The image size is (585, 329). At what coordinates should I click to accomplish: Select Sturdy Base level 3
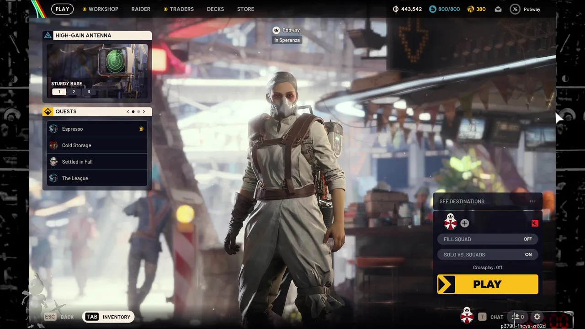(89, 92)
